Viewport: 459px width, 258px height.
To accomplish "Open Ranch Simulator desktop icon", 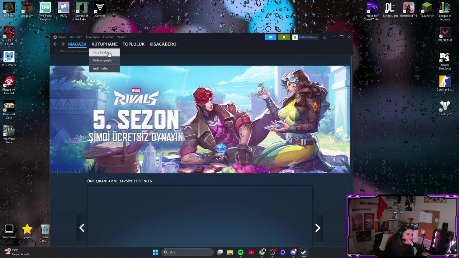I will (x=445, y=61).
